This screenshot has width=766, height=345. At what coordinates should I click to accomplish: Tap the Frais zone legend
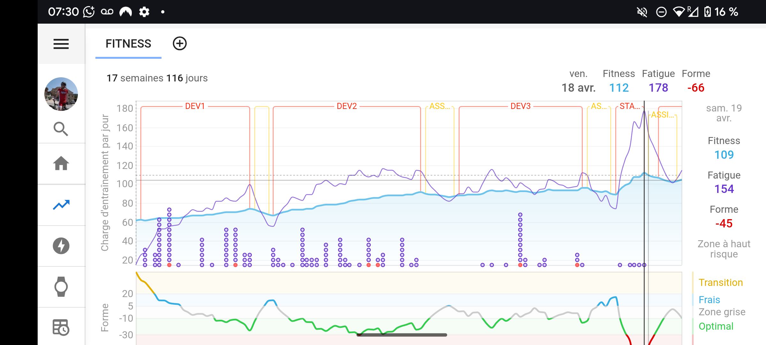pos(709,300)
